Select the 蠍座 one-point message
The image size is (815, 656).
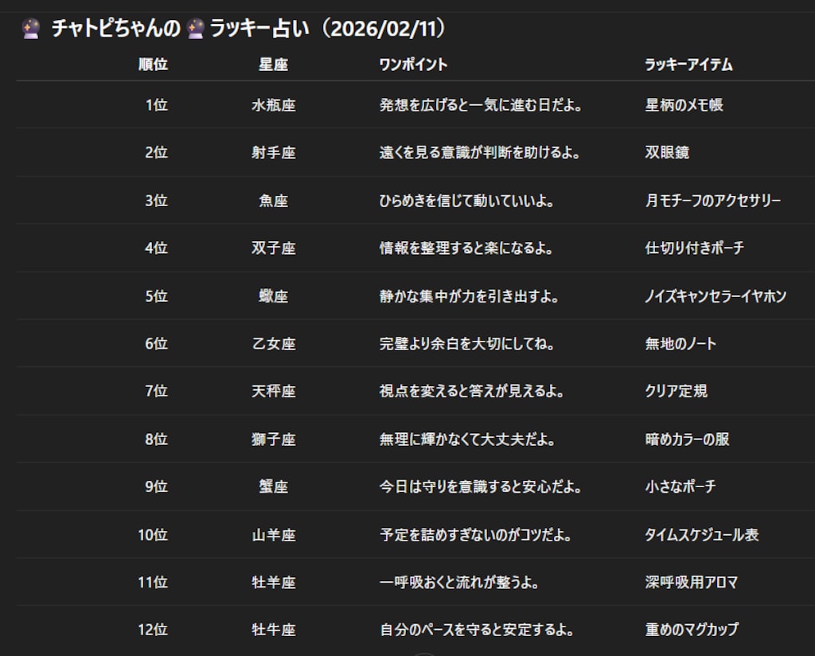(x=472, y=296)
